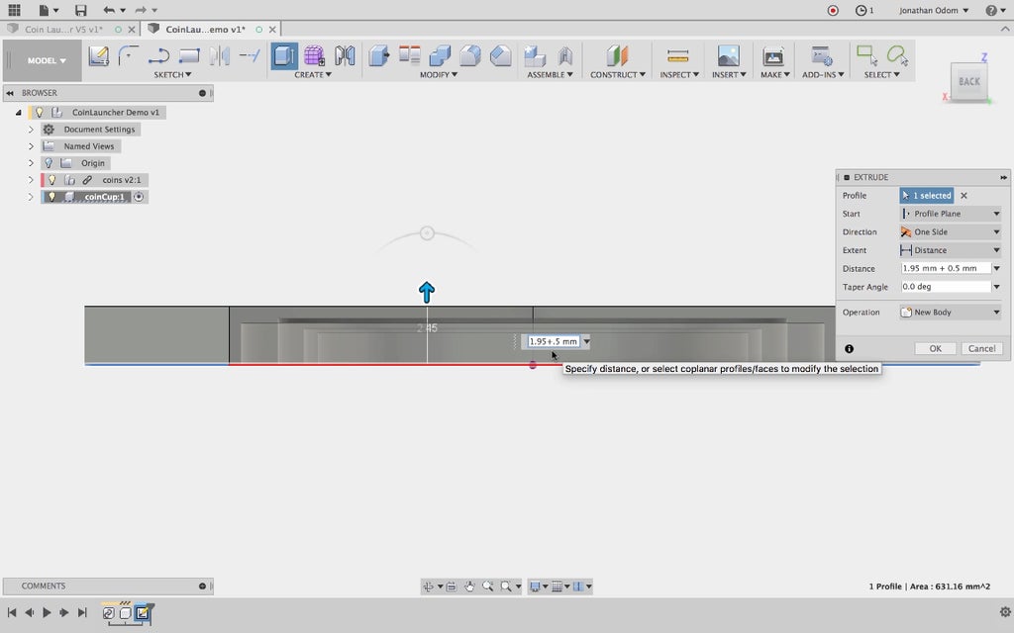Activate the coinCup:1 component radio button
Image resolution: width=1014 pixels, height=633 pixels.
pos(139,197)
